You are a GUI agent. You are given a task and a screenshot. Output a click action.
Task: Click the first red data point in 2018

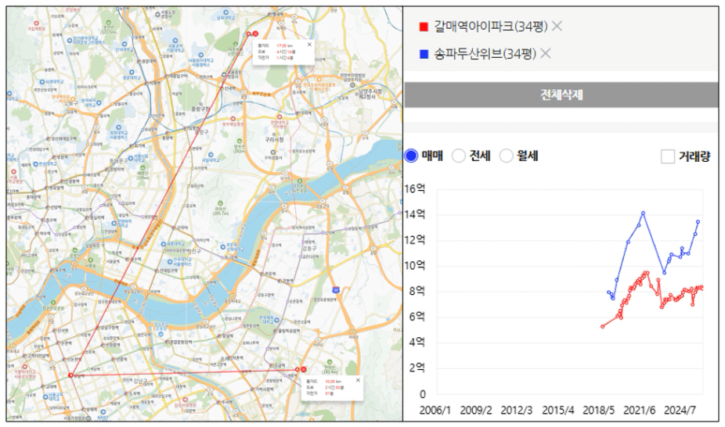(x=602, y=326)
